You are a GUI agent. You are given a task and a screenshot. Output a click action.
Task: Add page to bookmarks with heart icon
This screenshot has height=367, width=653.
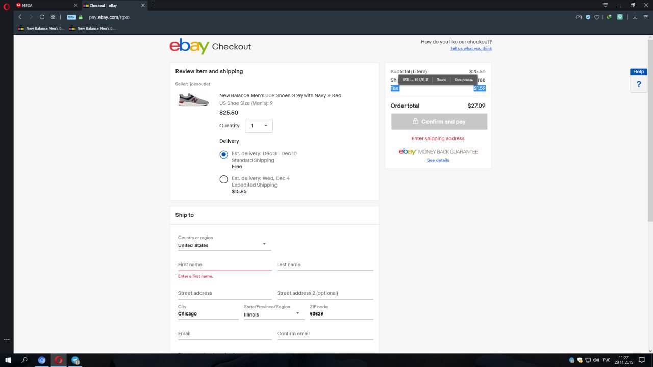pos(597,17)
